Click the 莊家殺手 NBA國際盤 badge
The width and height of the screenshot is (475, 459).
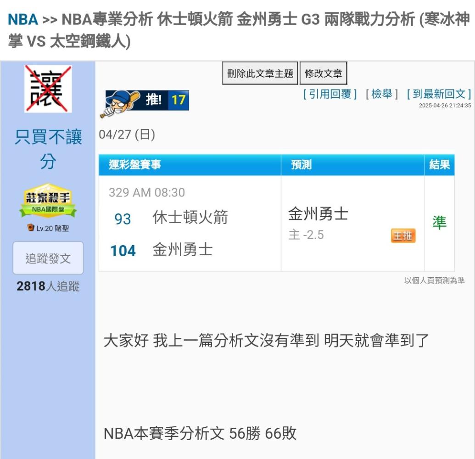pos(48,200)
